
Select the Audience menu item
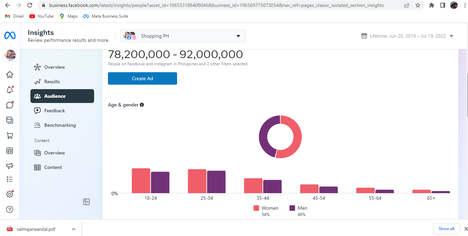coord(62,96)
